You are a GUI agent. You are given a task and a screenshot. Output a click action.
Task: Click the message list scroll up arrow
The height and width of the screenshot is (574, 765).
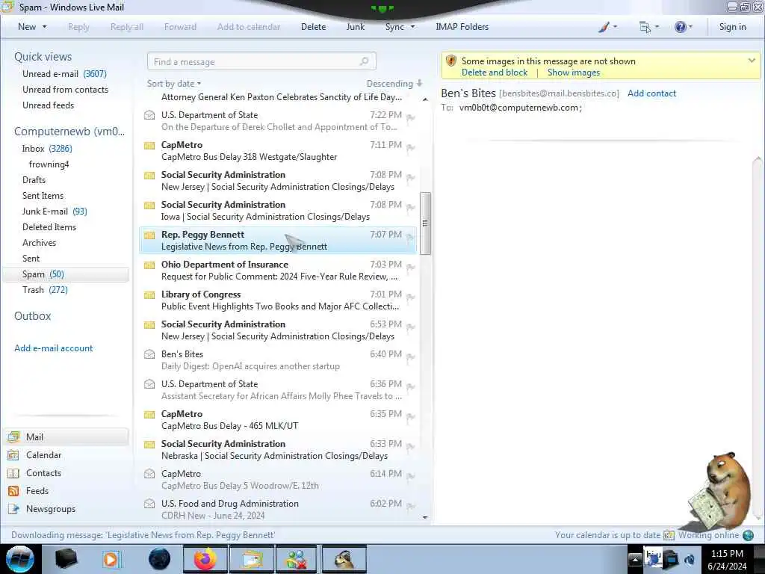pos(425,99)
